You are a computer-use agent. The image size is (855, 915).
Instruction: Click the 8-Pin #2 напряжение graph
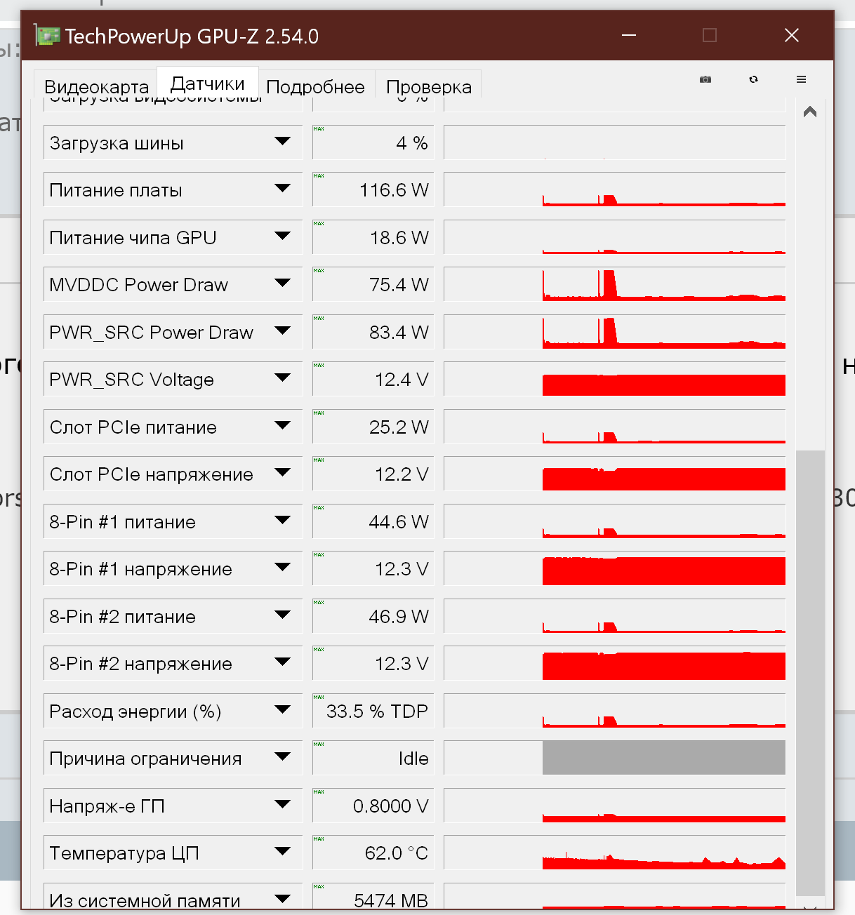tap(615, 663)
